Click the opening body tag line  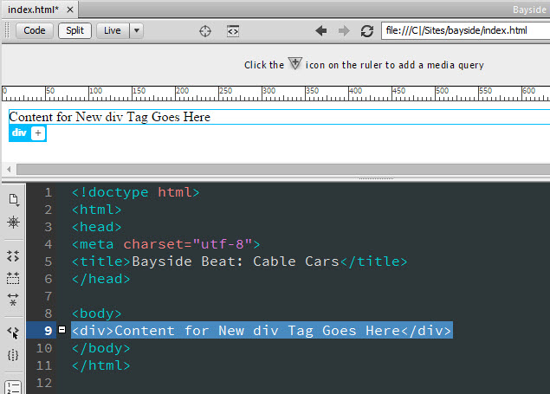pyautogui.click(x=96, y=313)
